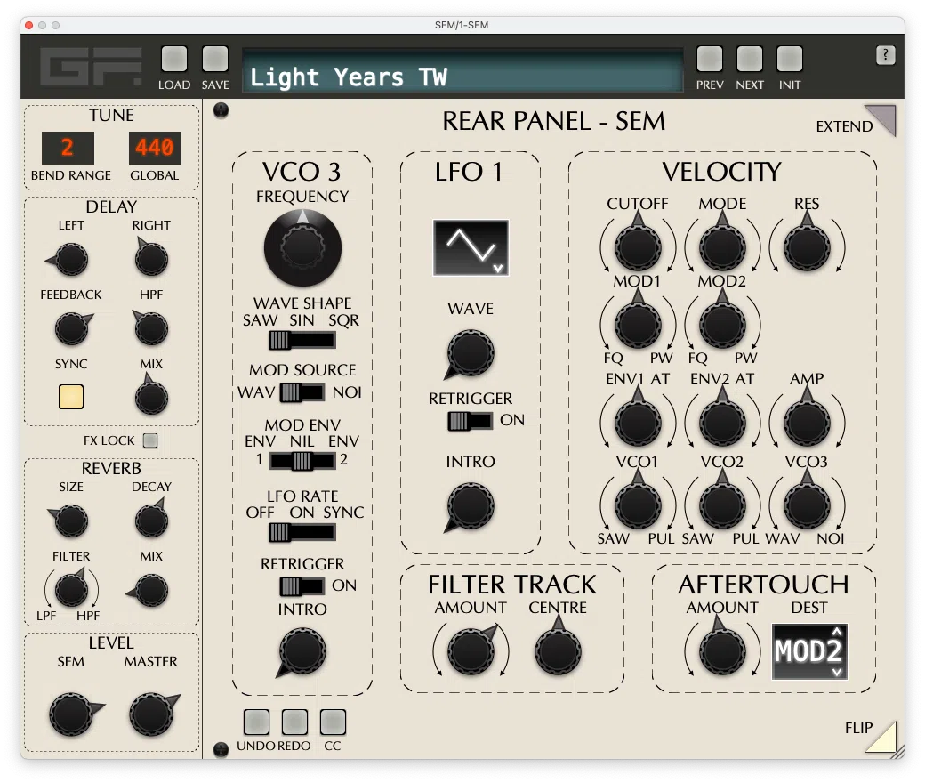Click the SAVE preset icon

click(215, 57)
